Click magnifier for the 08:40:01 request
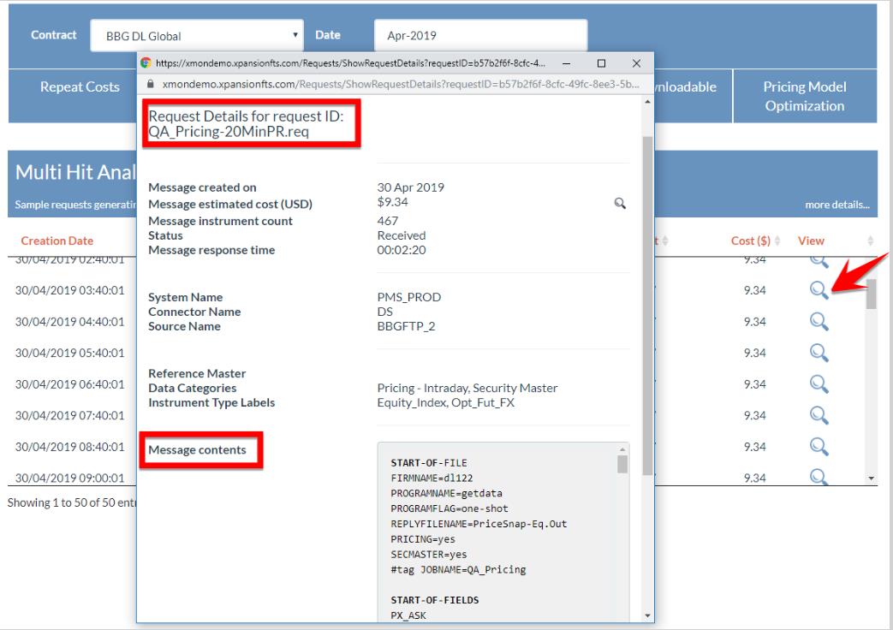The image size is (893, 630). point(818,445)
